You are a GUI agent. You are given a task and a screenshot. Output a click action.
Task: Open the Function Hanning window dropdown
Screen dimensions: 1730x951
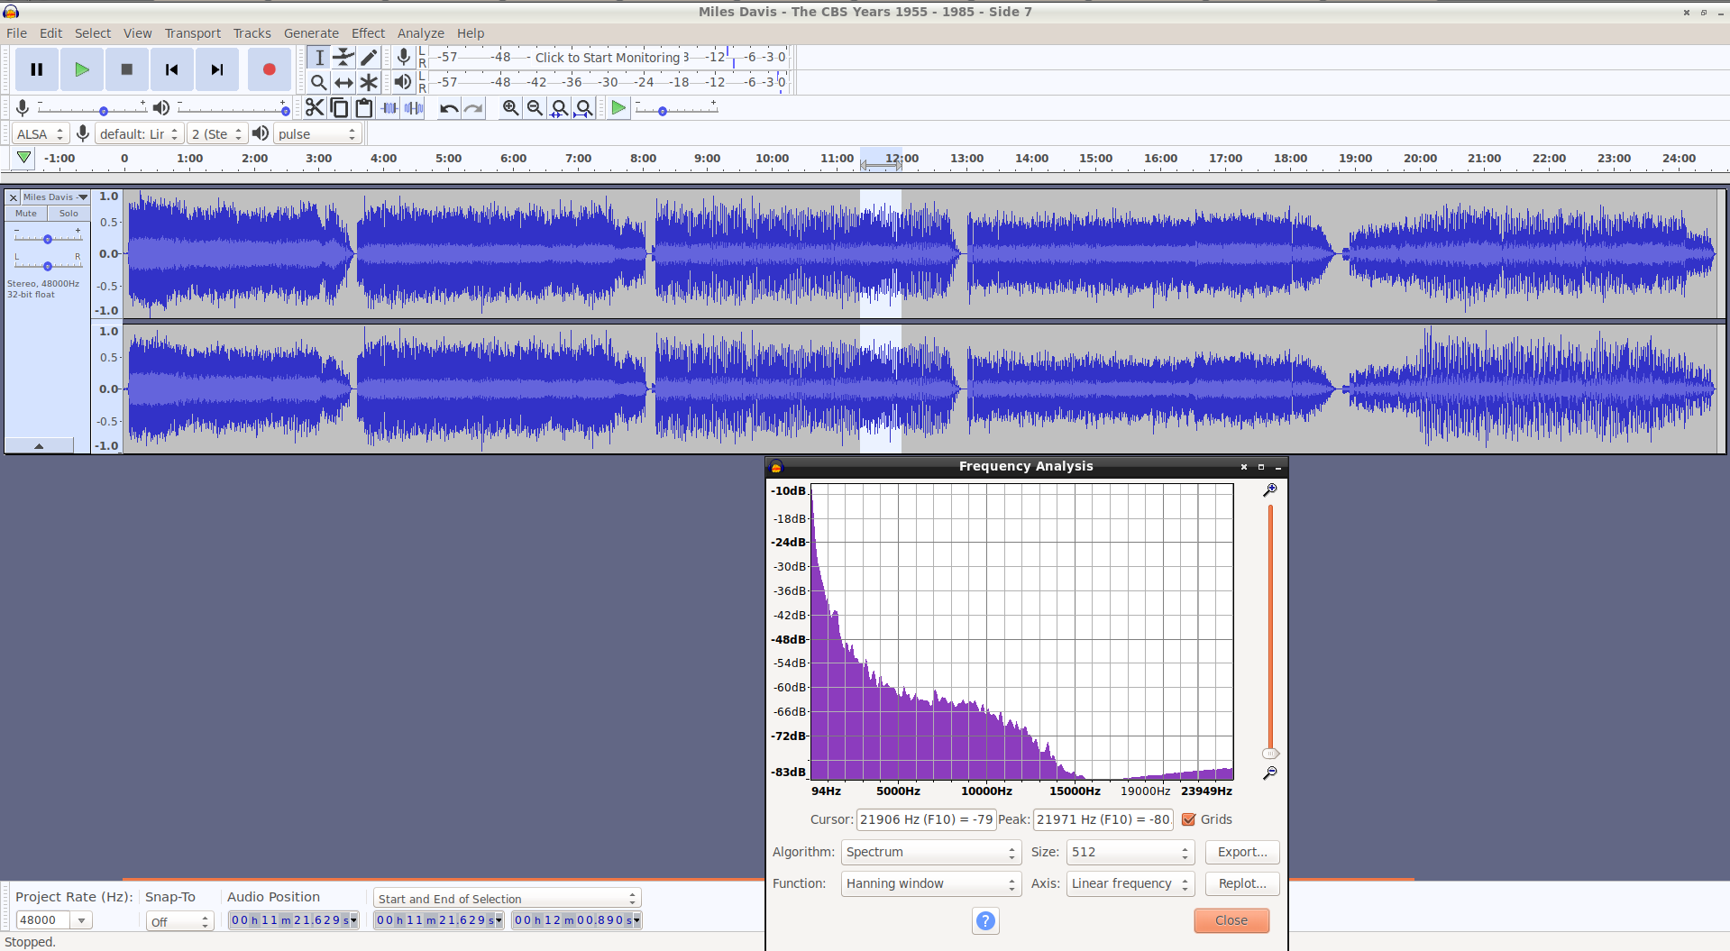pyautogui.click(x=930, y=883)
